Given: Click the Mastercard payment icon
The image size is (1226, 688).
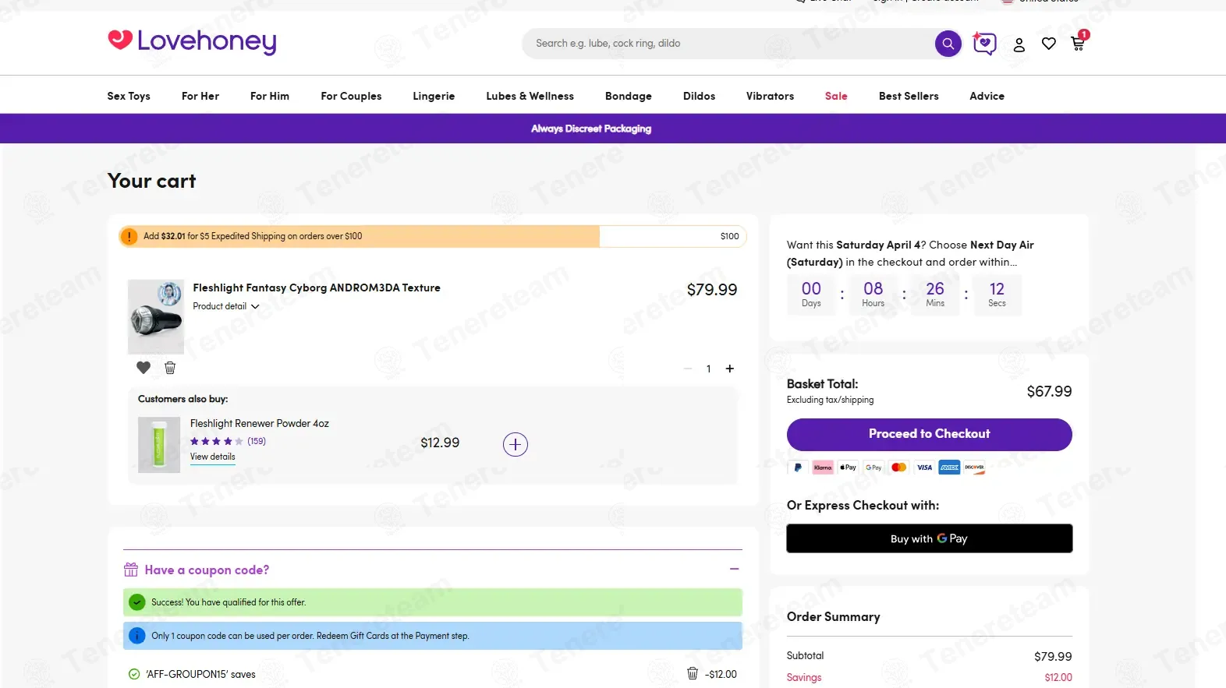Looking at the screenshot, I should [898, 467].
